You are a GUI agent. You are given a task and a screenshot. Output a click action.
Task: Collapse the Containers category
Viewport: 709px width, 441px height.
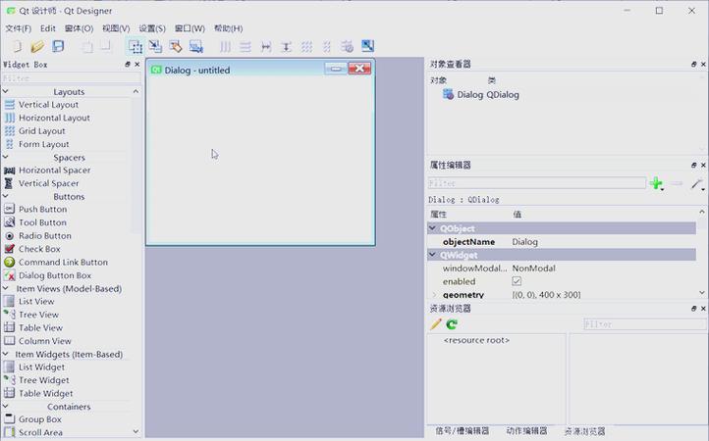(x=6, y=407)
